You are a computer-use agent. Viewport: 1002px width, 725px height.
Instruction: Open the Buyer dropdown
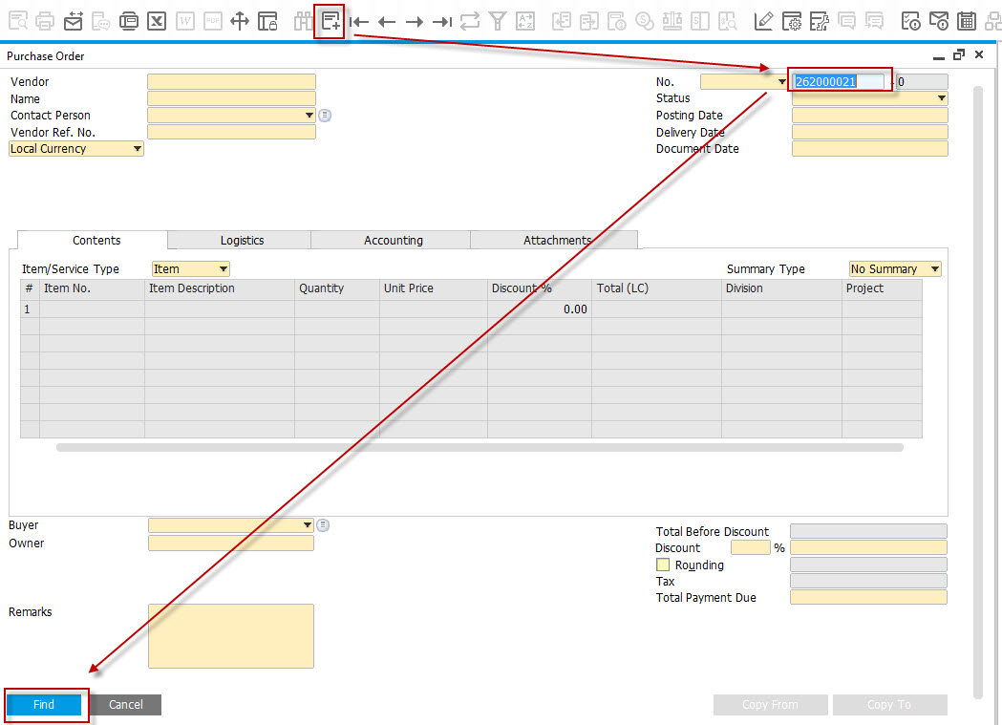click(x=308, y=525)
